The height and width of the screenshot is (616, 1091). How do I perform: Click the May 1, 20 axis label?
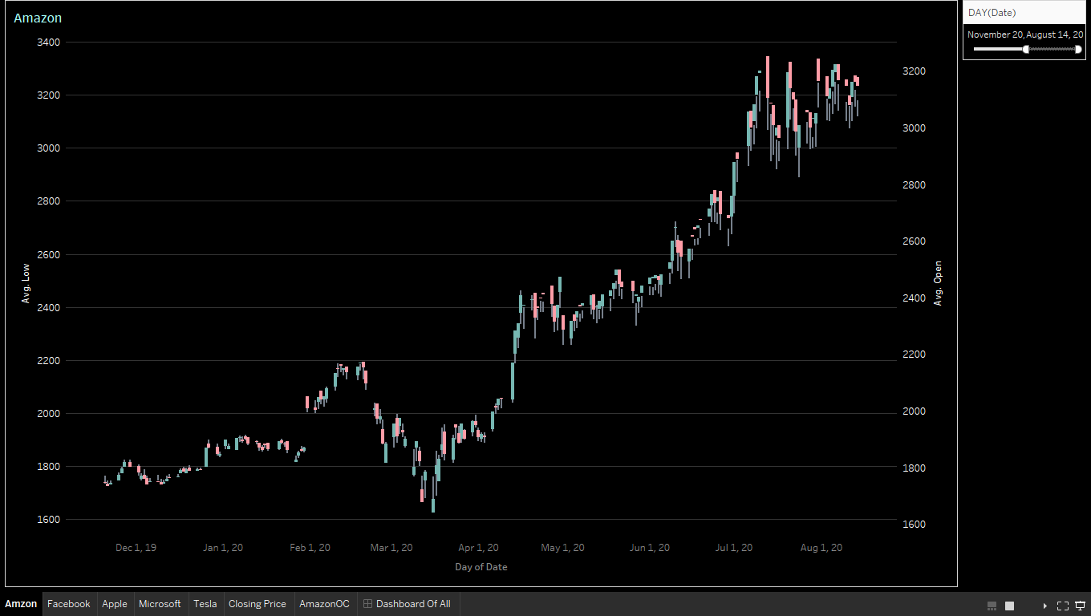[562, 548]
